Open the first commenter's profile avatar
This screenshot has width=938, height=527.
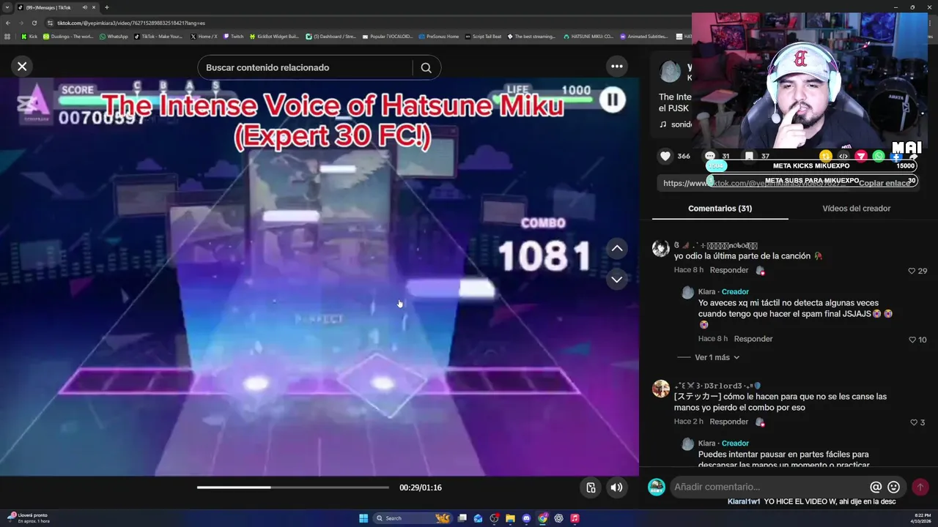point(661,249)
